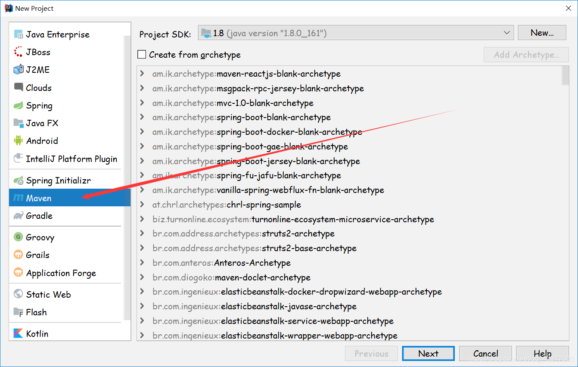Viewport: 578px width, 367px height.
Task: Click the Java Enterprise icon
Action: click(18, 34)
